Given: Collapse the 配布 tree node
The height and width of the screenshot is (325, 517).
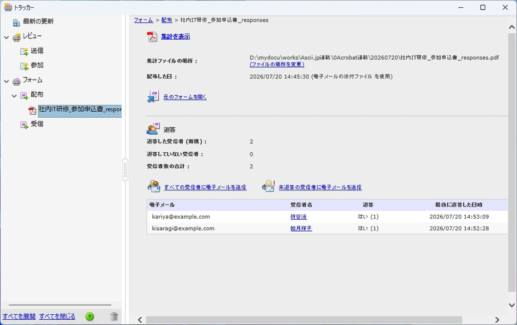Looking at the screenshot, I should pos(14,96).
